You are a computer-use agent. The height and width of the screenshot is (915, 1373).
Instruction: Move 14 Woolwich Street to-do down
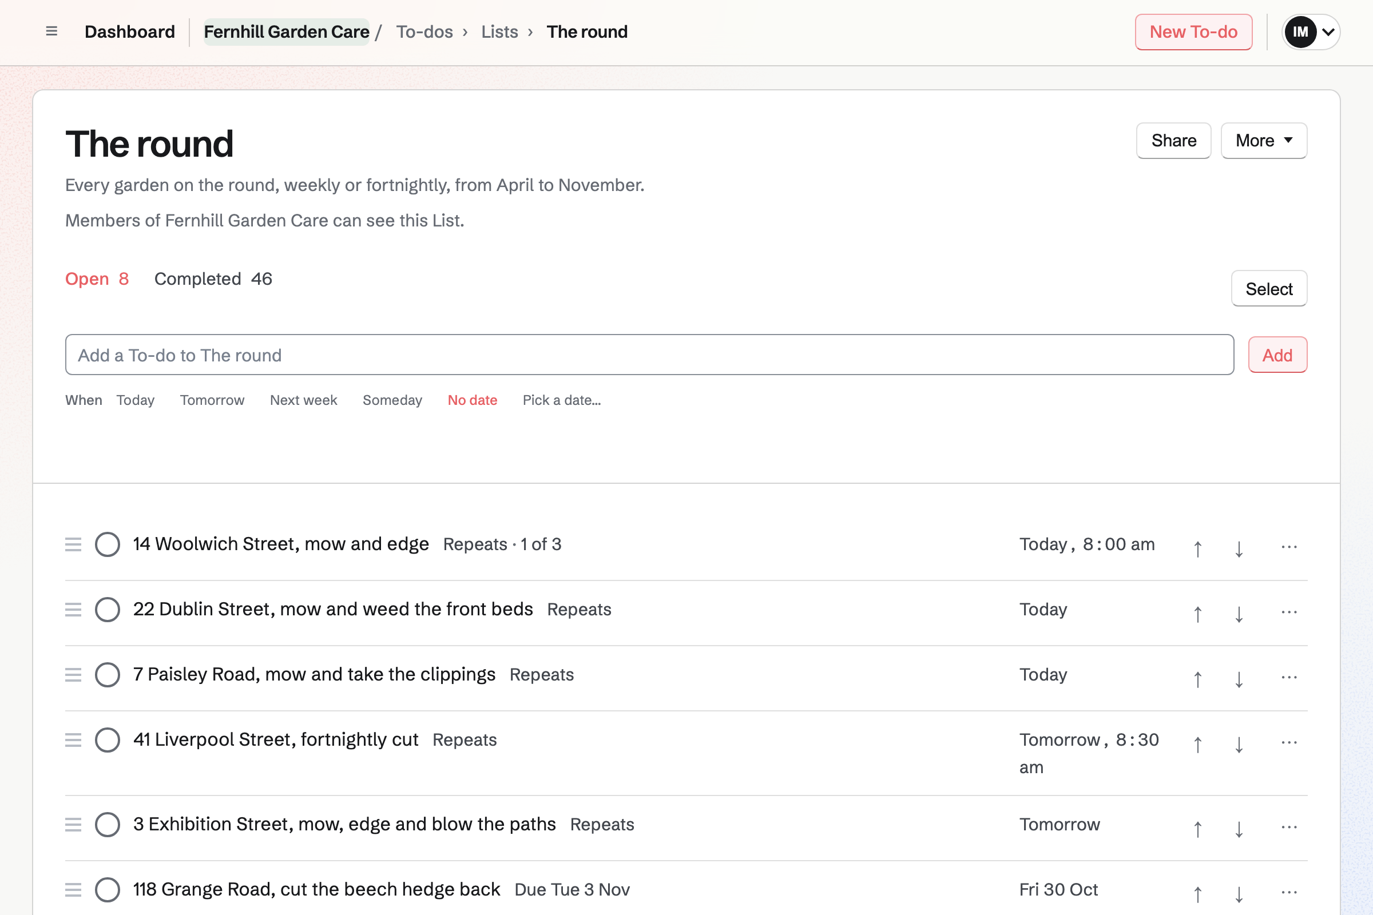click(x=1239, y=548)
